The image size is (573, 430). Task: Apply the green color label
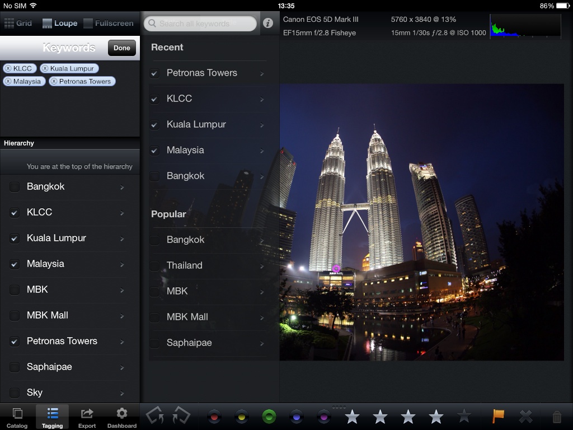click(269, 417)
